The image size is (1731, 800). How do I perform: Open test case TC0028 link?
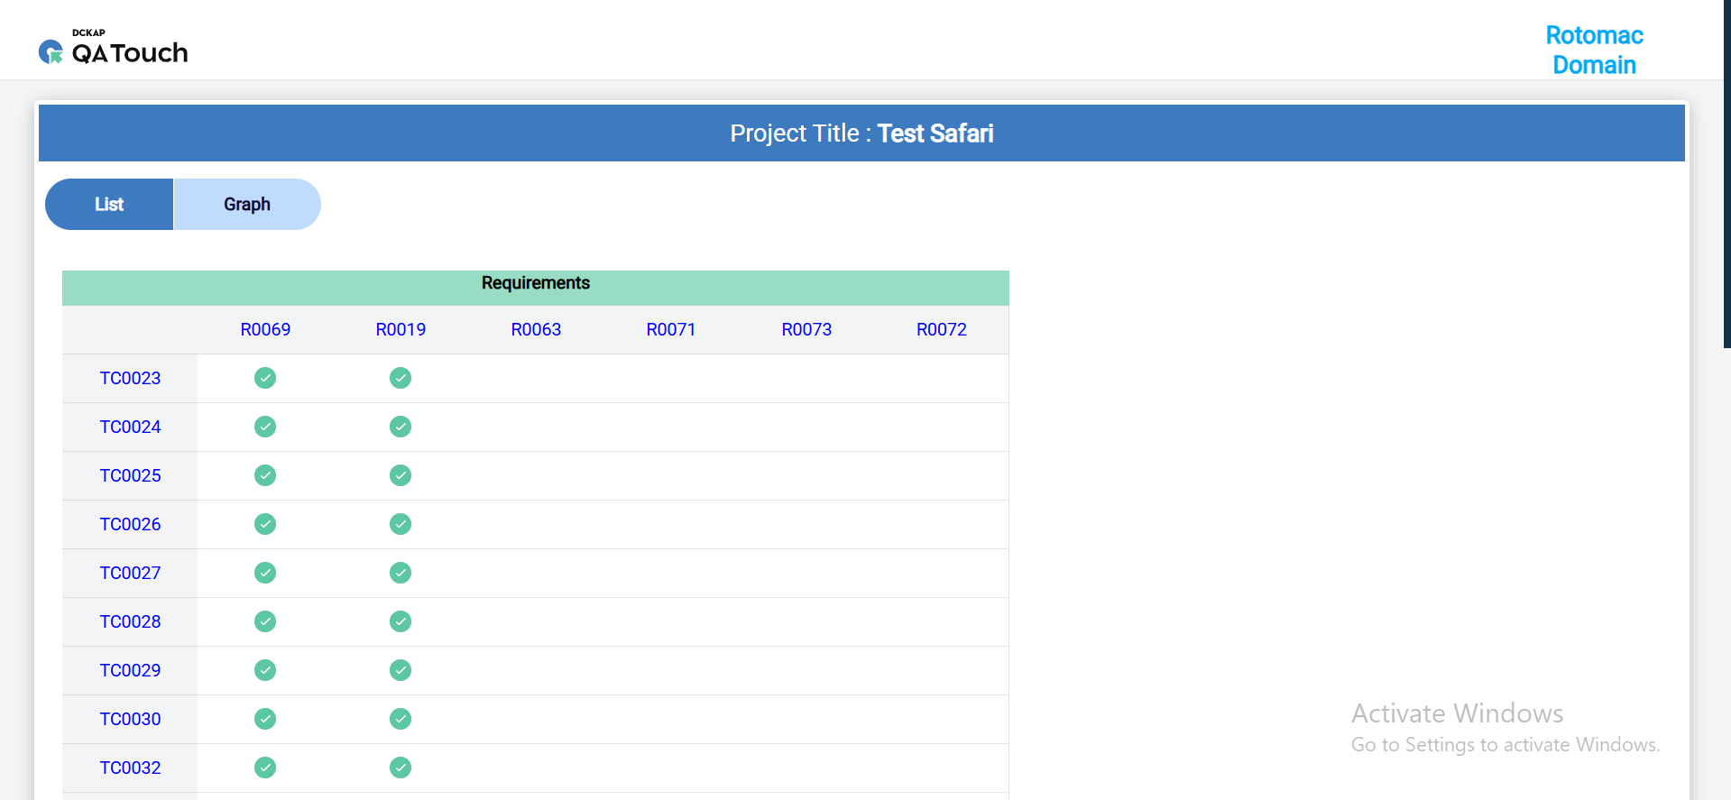(x=130, y=622)
